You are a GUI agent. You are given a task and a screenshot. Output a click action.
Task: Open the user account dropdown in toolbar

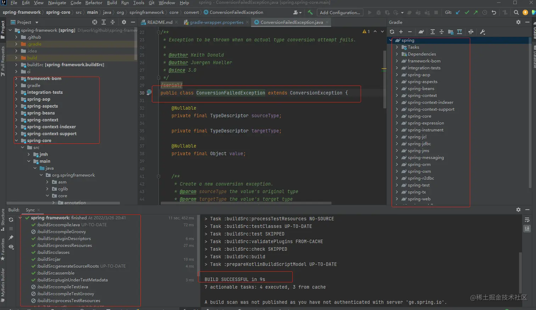(297, 12)
